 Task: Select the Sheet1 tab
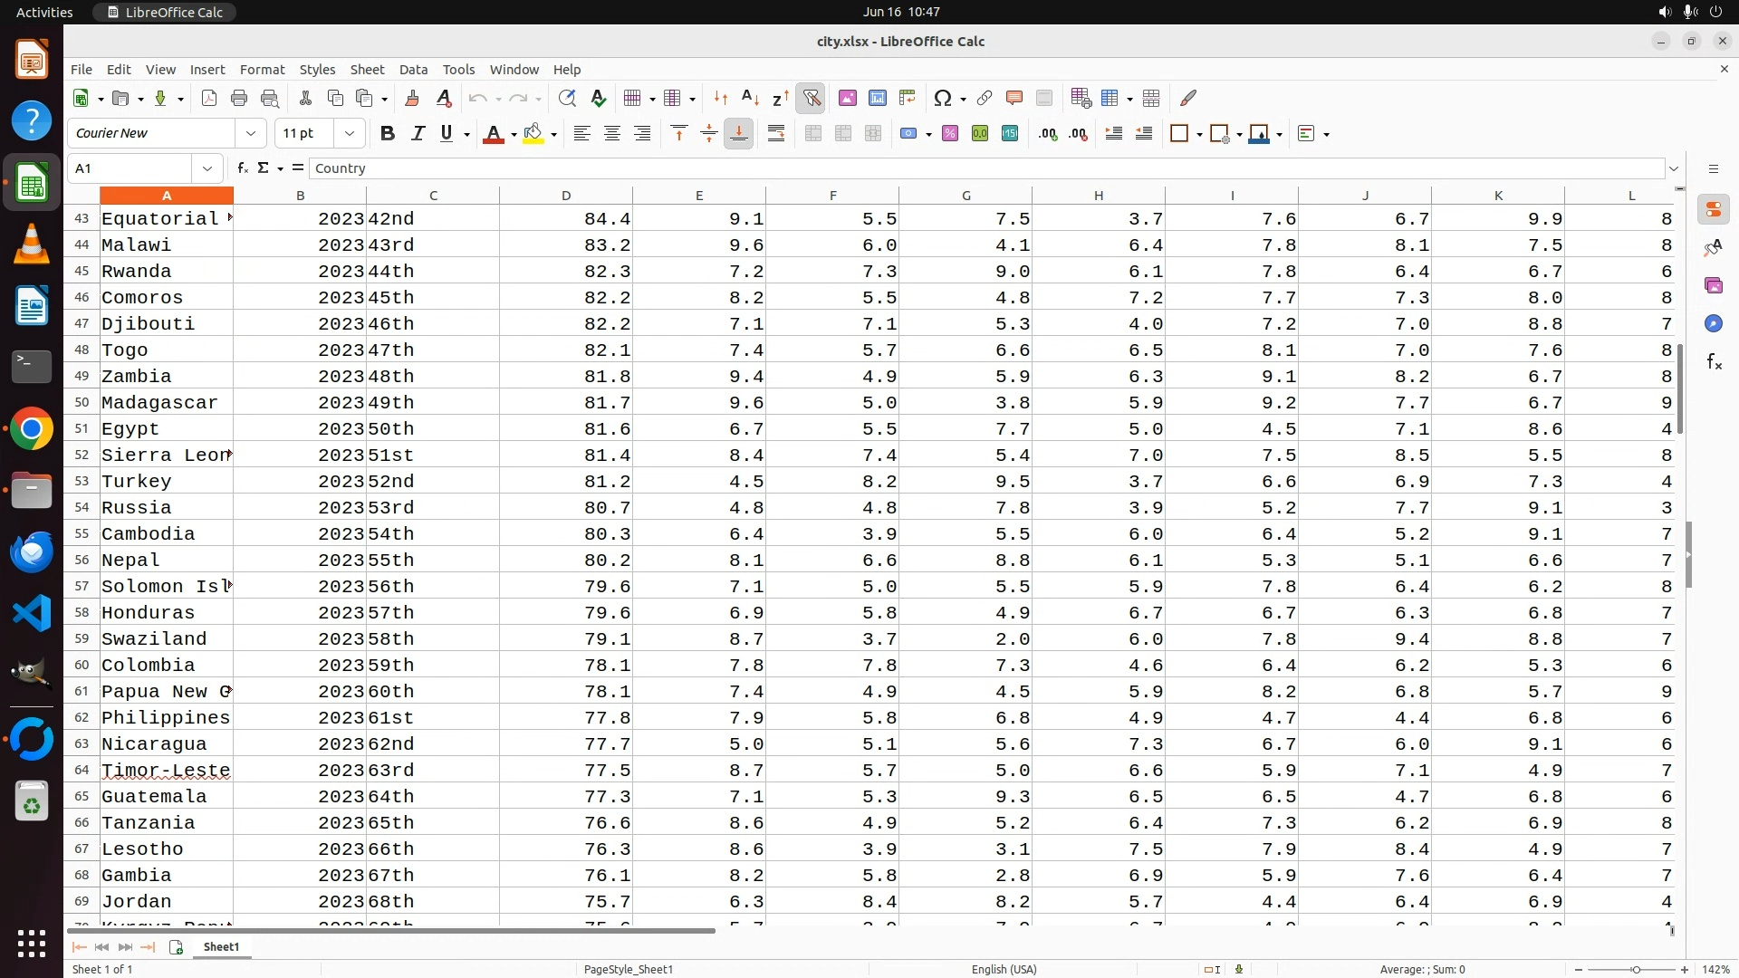click(x=221, y=947)
